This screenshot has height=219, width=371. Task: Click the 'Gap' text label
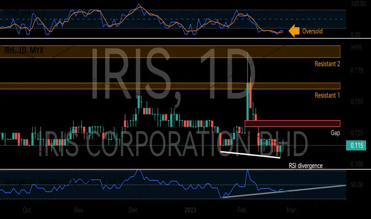pos(335,133)
